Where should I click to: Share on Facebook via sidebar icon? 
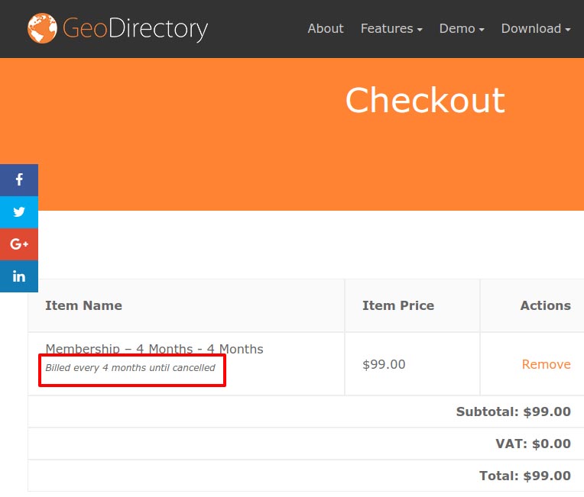19,180
